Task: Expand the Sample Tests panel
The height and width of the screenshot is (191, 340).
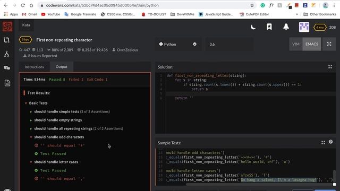Action: (323, 142)
